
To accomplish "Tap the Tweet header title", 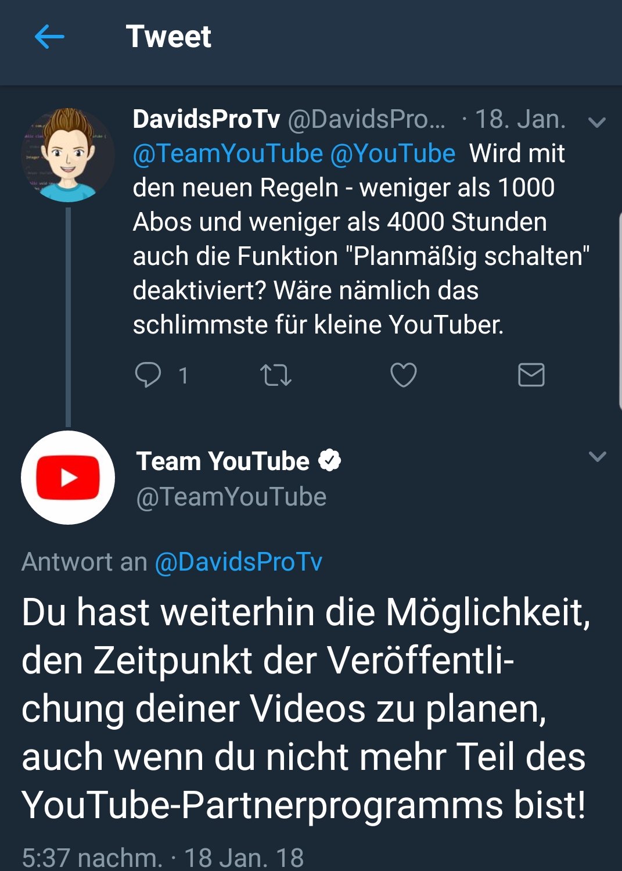I will [168, 37].
